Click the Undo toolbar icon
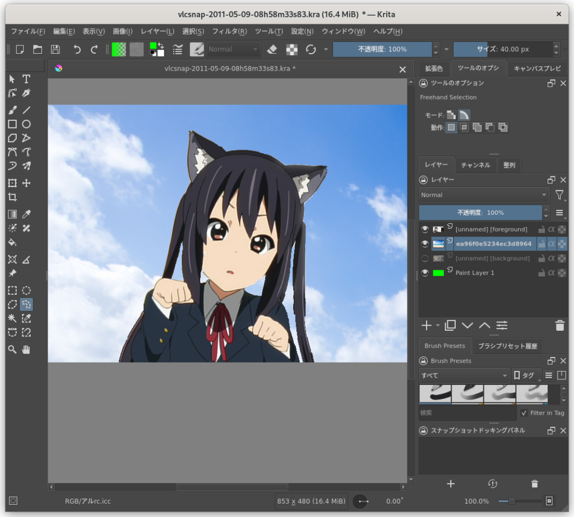The width and height of the screenshot is (574, 517). pos(77,49)
